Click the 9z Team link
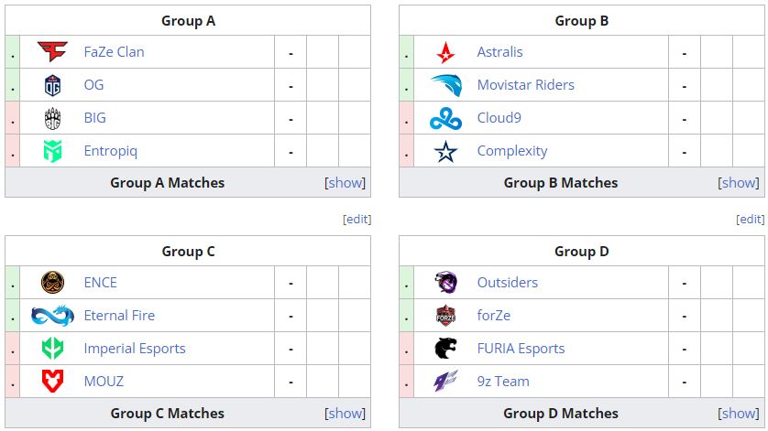Image resolution: width=768 pixels, height=431 pixels. 503,382
